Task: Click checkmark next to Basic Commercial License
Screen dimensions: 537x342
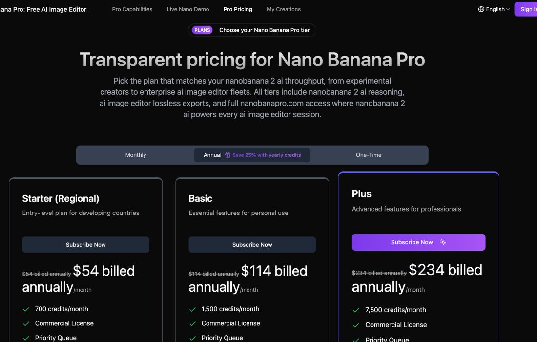Action: pyautogui.click(x=192, y=323)
